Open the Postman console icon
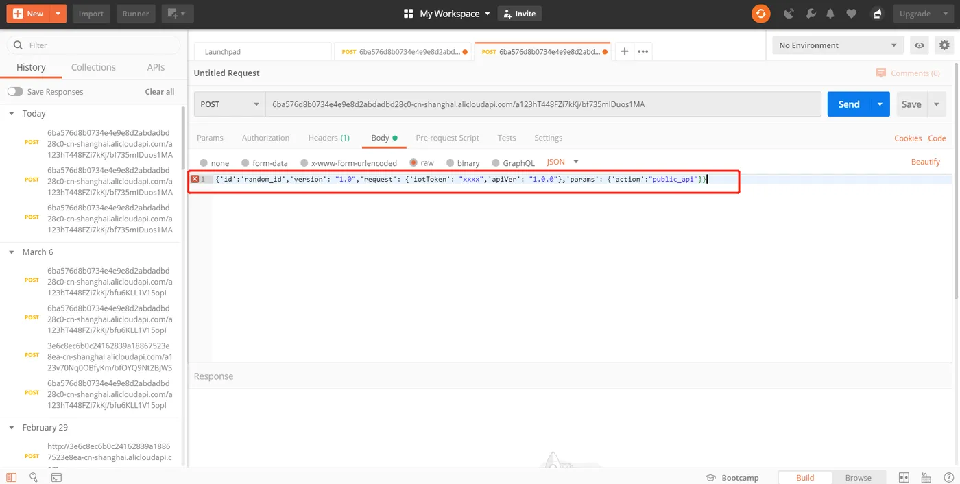Viewport: 960px width, 484px height. coord(56,477)
